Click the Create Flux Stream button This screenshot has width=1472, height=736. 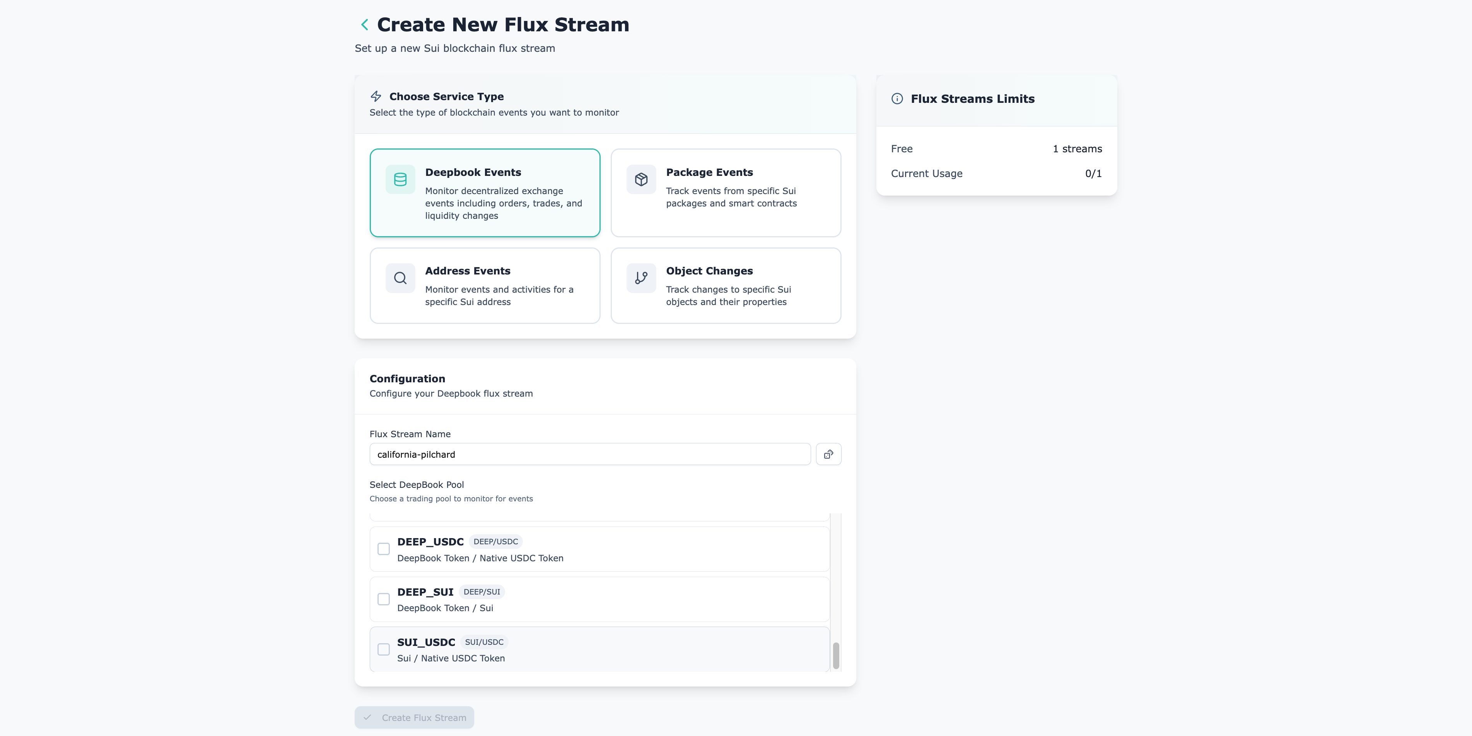coord(414,717)
